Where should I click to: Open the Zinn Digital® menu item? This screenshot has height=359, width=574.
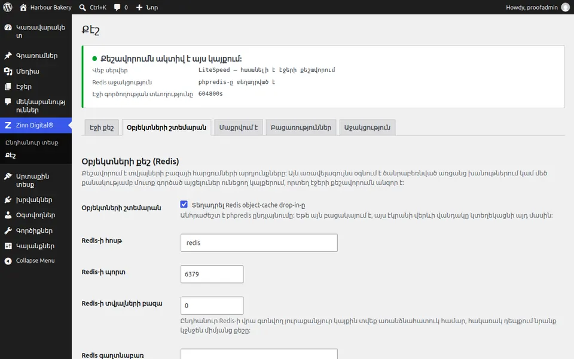point(36,125)
